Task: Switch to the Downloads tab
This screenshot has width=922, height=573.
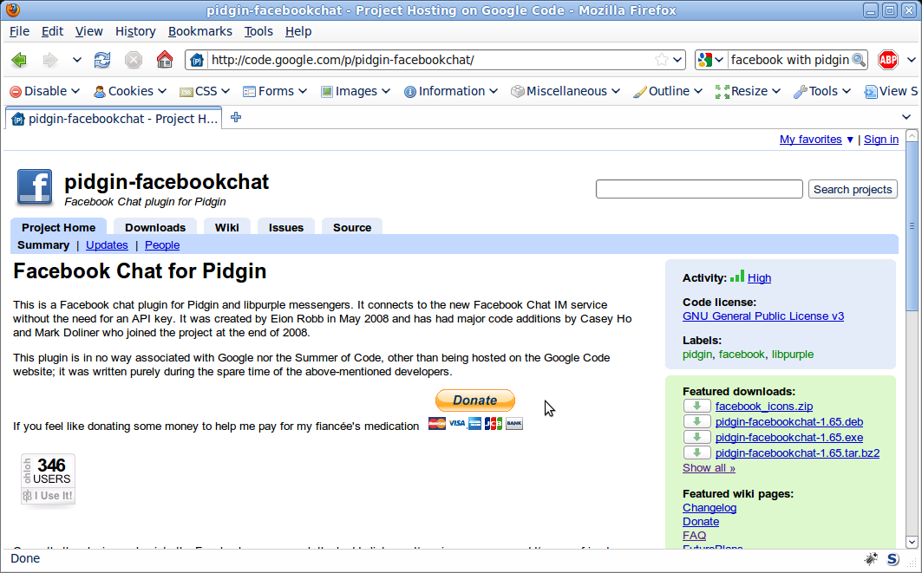Action: (155, 227)
